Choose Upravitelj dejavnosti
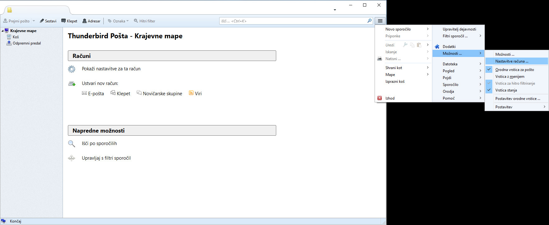This screenshot has height=225, width=549. 458,29
